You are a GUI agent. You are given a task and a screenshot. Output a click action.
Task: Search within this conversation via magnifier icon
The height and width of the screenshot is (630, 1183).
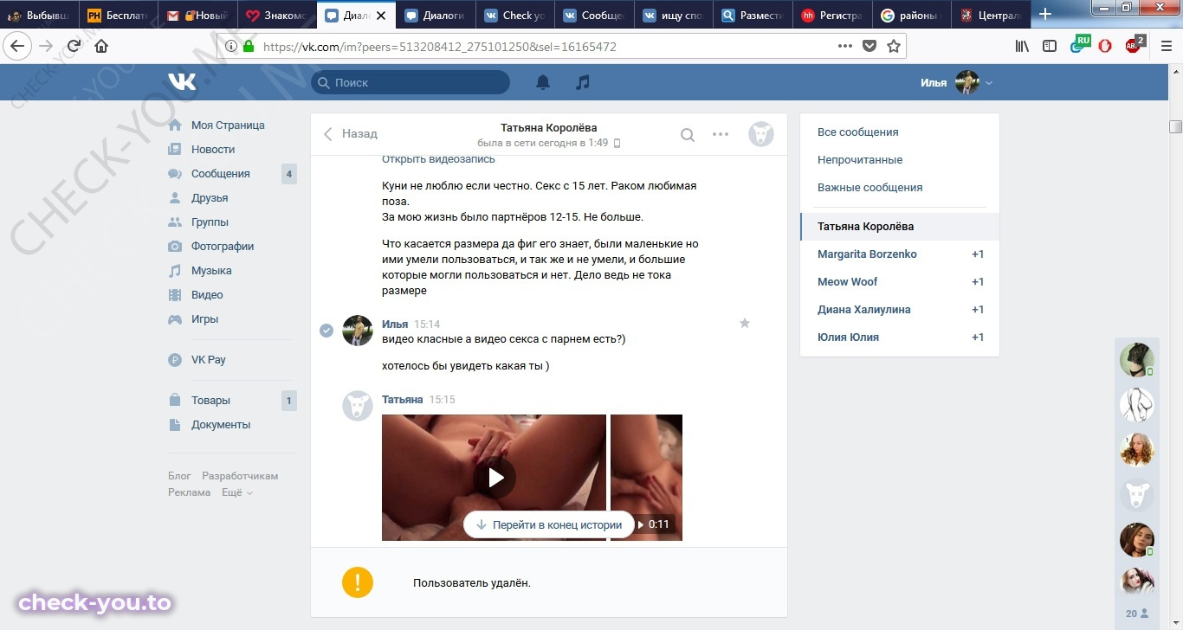688,134
